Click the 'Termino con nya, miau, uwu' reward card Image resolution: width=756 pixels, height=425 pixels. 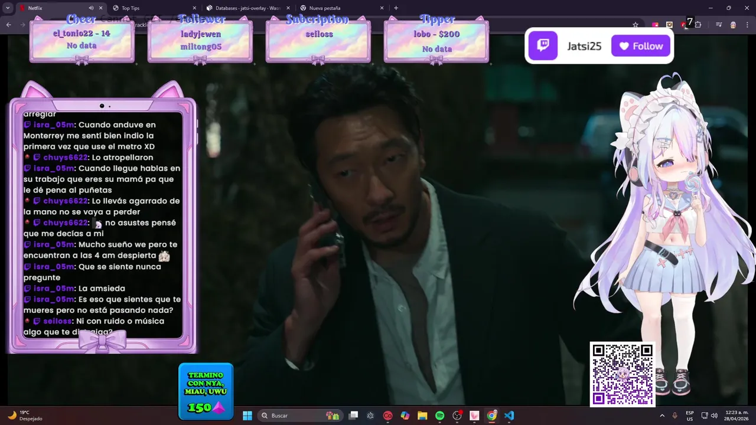[x=206, y=391]
